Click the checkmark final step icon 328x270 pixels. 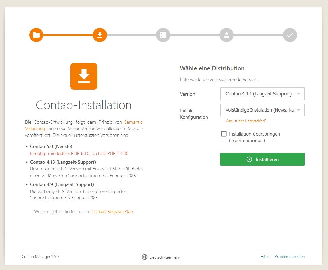click(290, 35)
